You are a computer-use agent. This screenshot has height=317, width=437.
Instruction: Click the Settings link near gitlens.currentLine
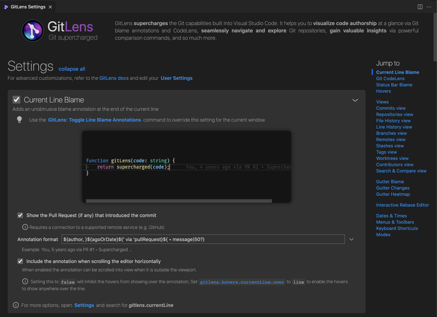point(84,305)
